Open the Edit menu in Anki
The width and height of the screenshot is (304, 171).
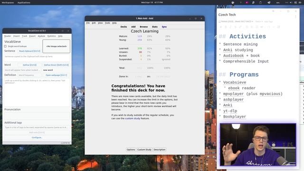click(94, 23)
